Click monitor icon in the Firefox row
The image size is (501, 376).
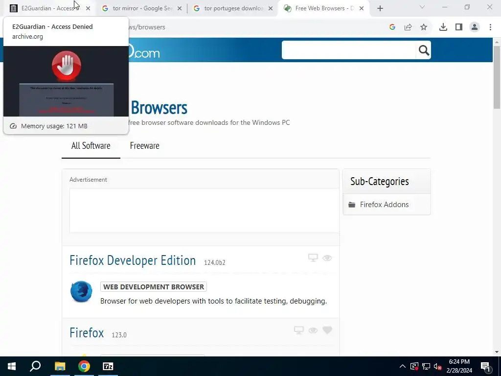click(x=299, y=330)
